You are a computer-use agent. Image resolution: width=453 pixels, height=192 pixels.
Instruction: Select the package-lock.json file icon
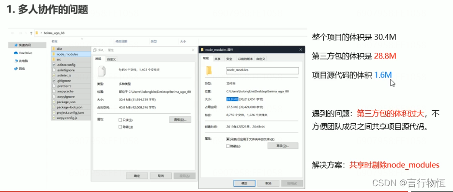coord(54,107)
